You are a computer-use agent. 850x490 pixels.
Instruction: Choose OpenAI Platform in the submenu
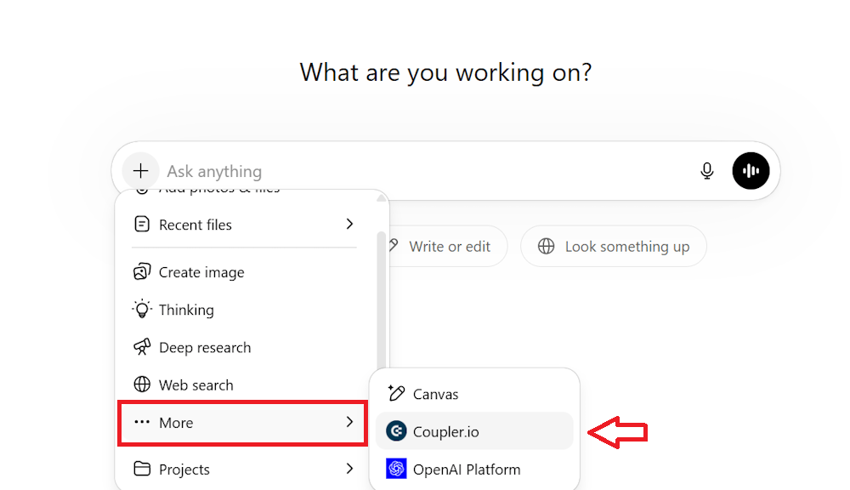tap(474, 469)
